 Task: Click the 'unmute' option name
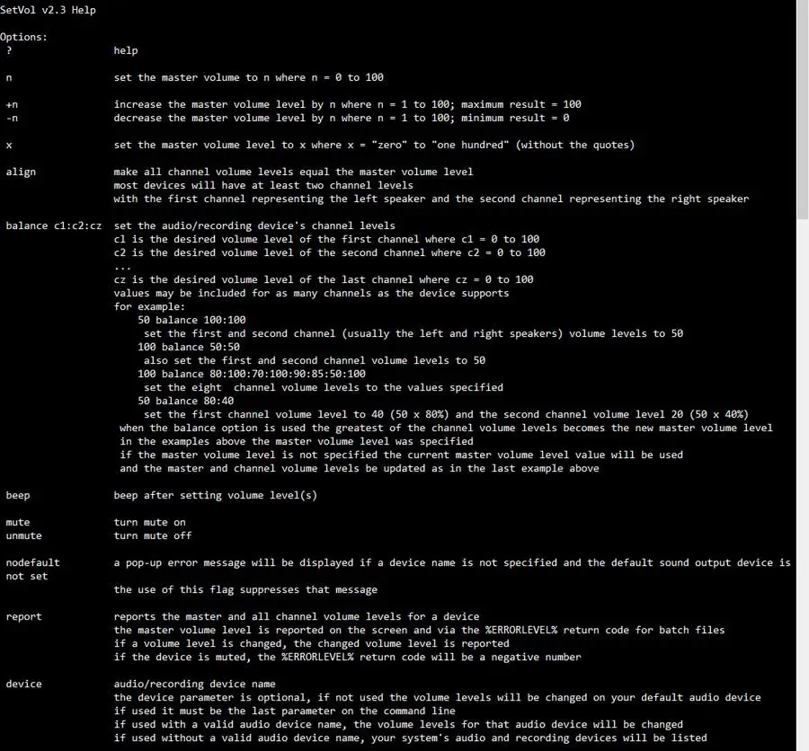pos(23,535)
